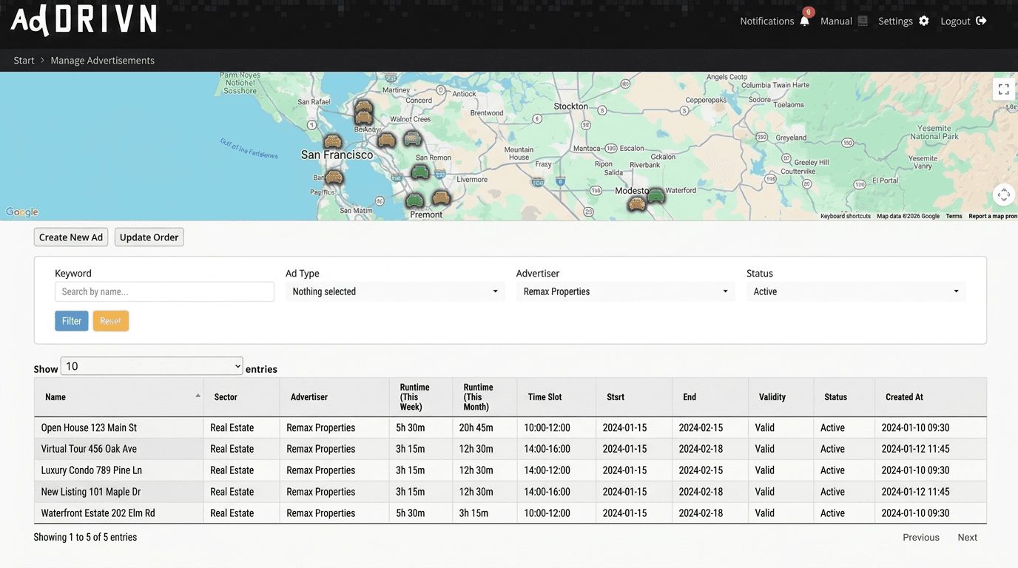
Task: Select the orange car marker above San Francisco label
Action: pyautogui.click(x=333, y=141)
